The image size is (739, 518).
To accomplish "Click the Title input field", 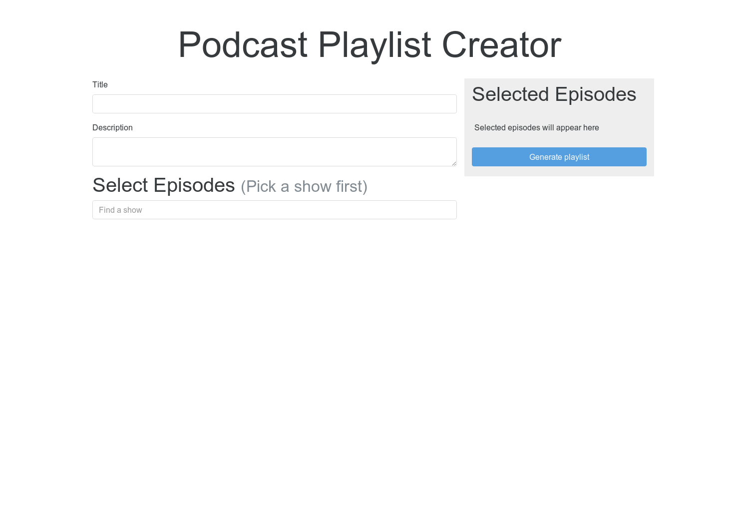I will pyautogui.click(x=274, y=104).
